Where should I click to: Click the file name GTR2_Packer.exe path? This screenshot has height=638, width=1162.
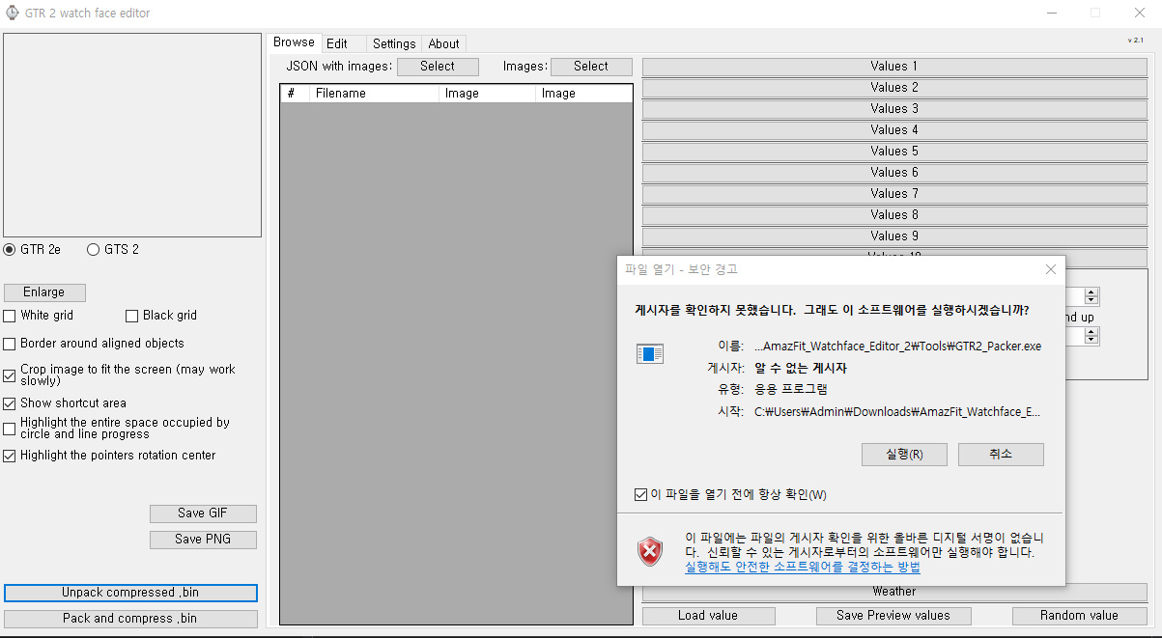(897, 347)
